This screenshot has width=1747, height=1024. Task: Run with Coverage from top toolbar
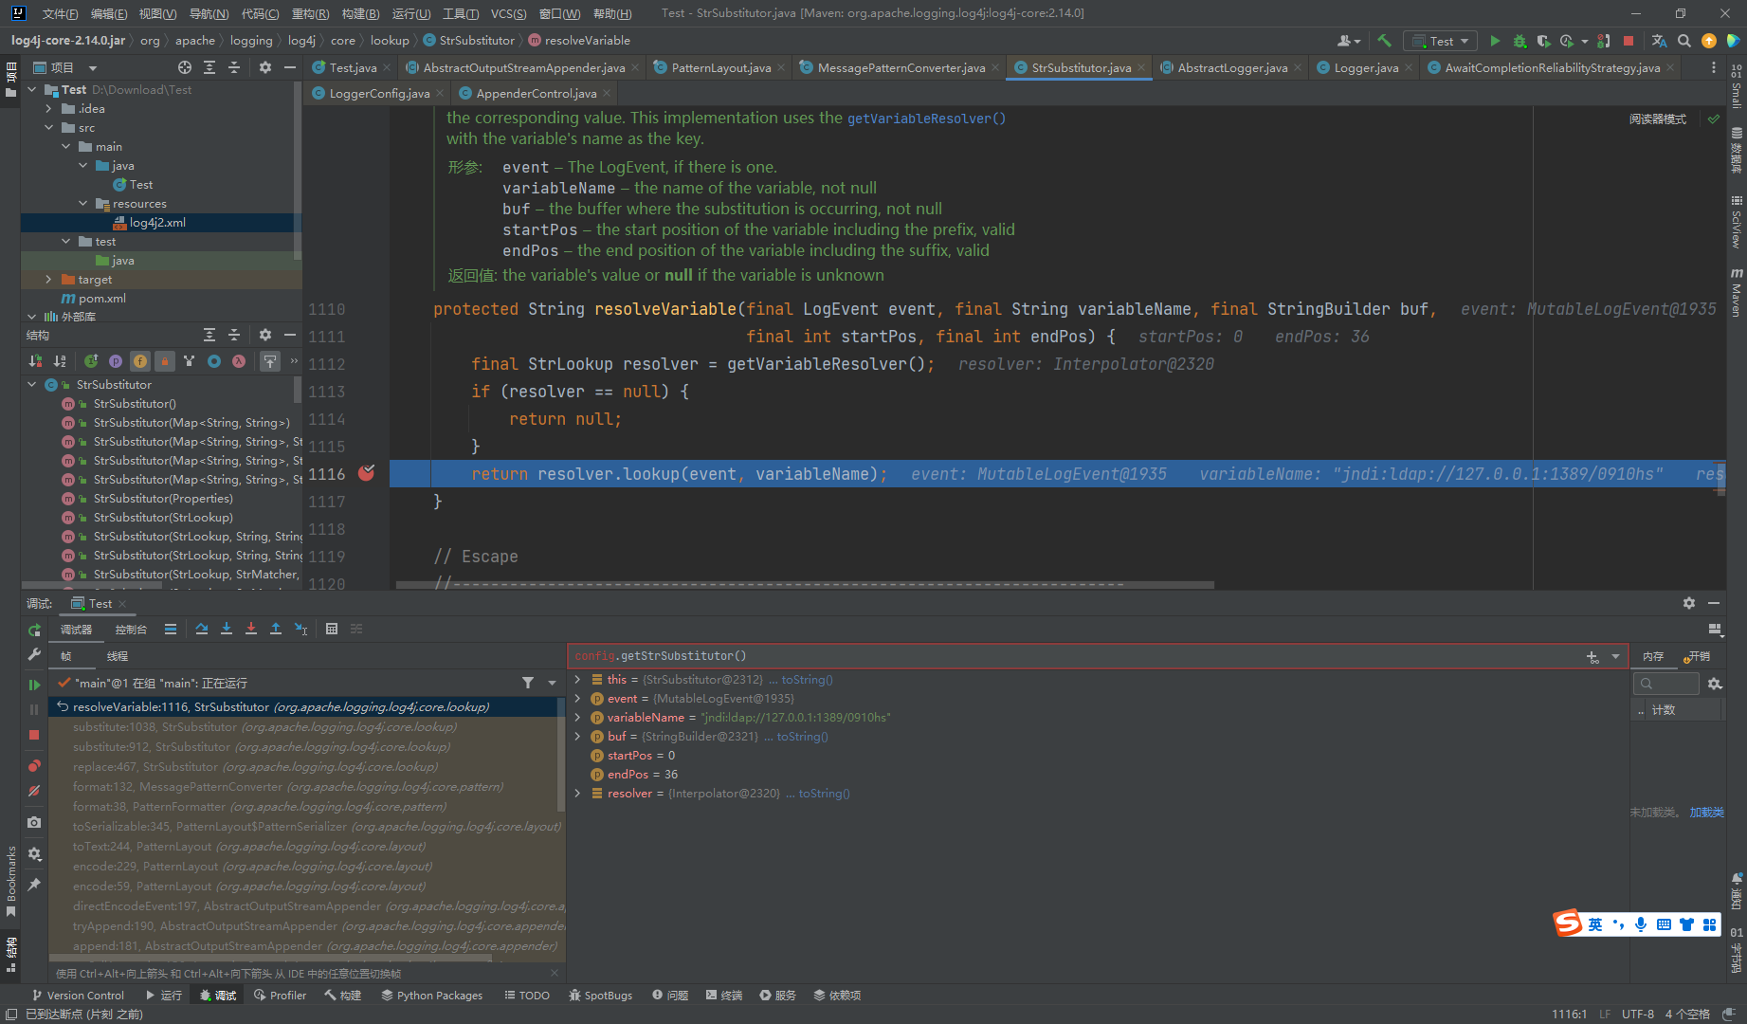[1544, 41]
